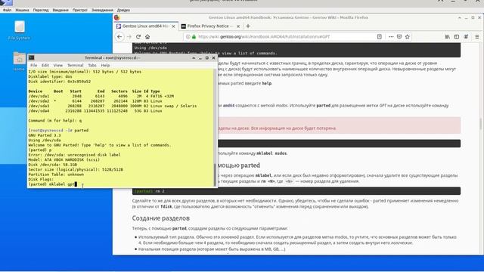The width and height of the screenshot is (484, 272).
Task: Open Terminal Help menu
Action: 105,66
